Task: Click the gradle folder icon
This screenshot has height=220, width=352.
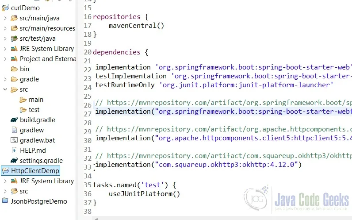Action: click(x=14, y=79)
